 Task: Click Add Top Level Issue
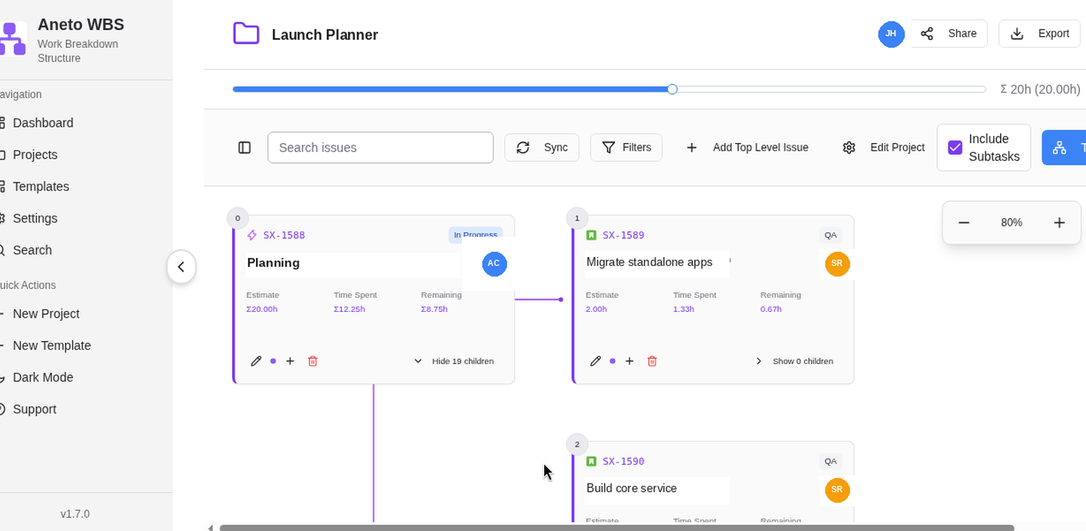tap(747, 147)
